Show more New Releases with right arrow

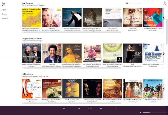point(164,18)
